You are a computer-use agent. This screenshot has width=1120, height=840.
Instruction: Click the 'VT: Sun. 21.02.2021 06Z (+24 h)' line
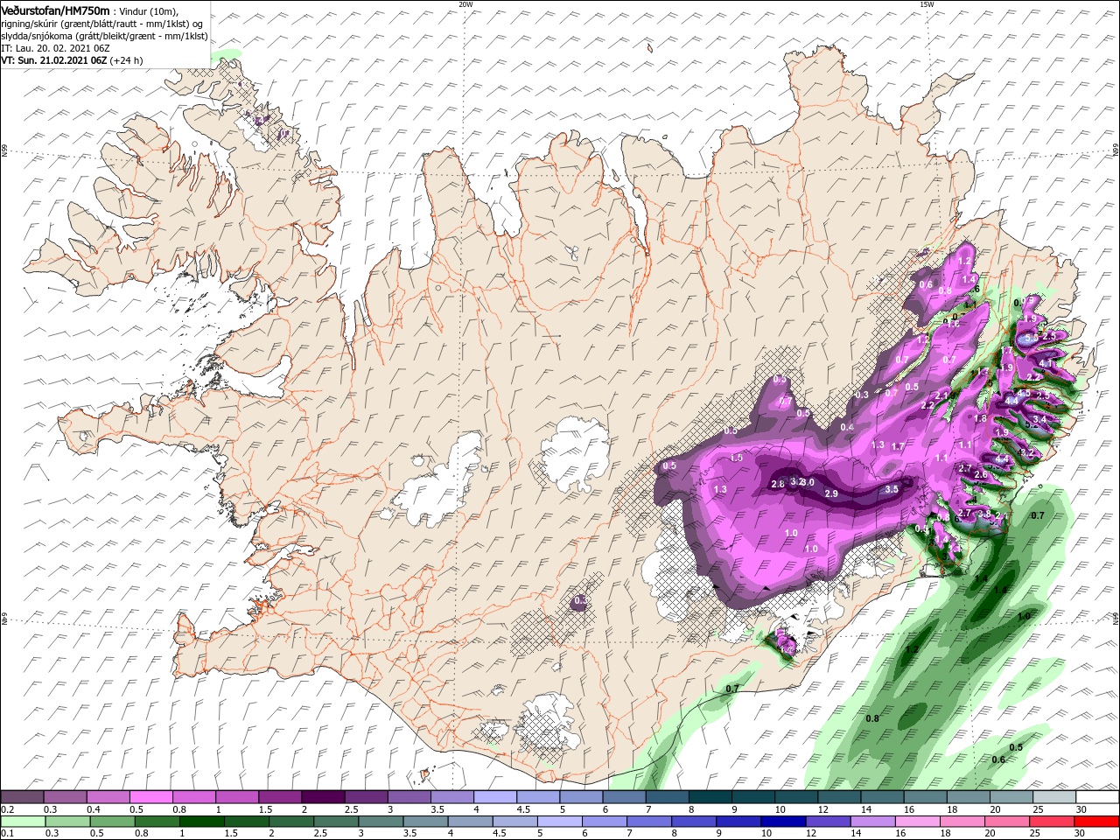(72, 60)
